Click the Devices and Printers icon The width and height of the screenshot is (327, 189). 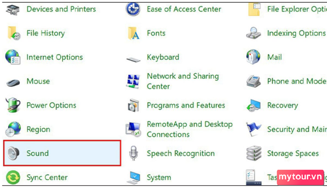pyautogui.click(x=13, y=10)
